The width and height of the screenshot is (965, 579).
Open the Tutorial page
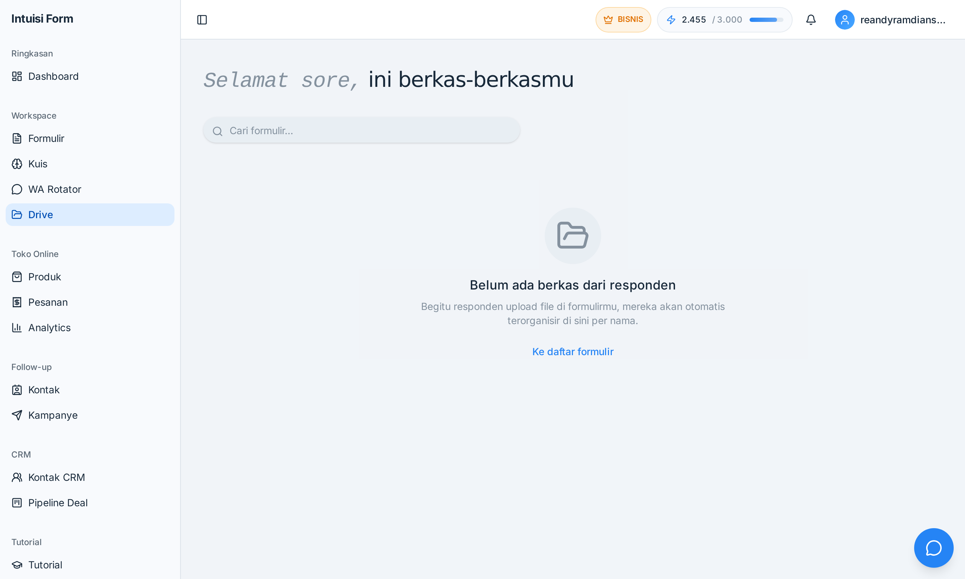click(x=90, y=565)
